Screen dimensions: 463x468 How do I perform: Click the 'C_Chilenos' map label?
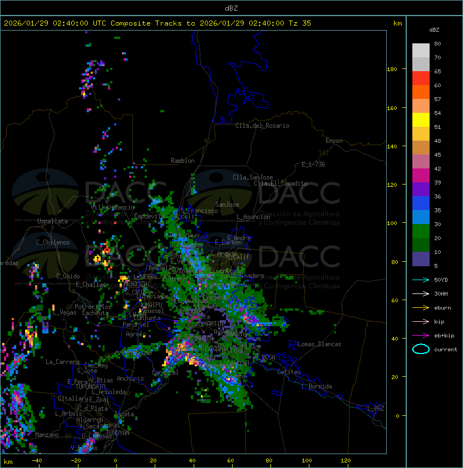click(53, 242)
